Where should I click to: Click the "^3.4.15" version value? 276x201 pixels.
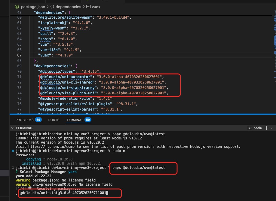pyautogui.click(x=89, y=72)
